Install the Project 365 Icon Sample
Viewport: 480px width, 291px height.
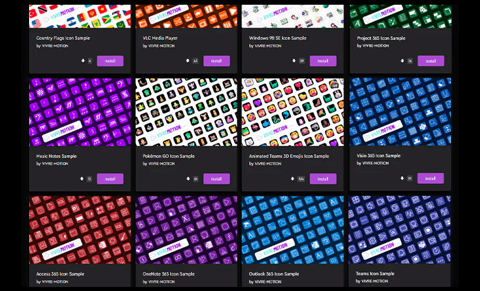431,61
